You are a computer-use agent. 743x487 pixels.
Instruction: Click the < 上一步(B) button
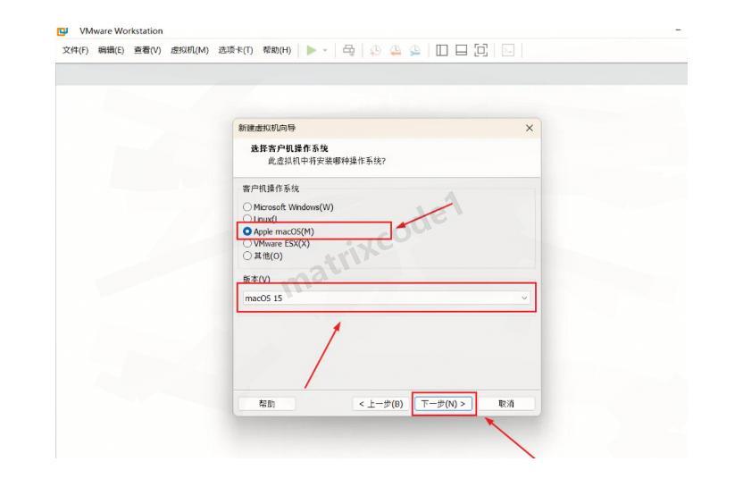pyautogui.click(x=380, y=404)
